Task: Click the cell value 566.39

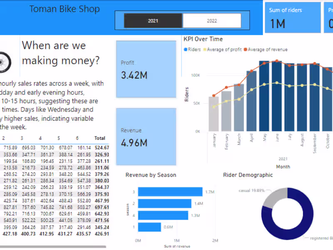Action: pos(84,194)
